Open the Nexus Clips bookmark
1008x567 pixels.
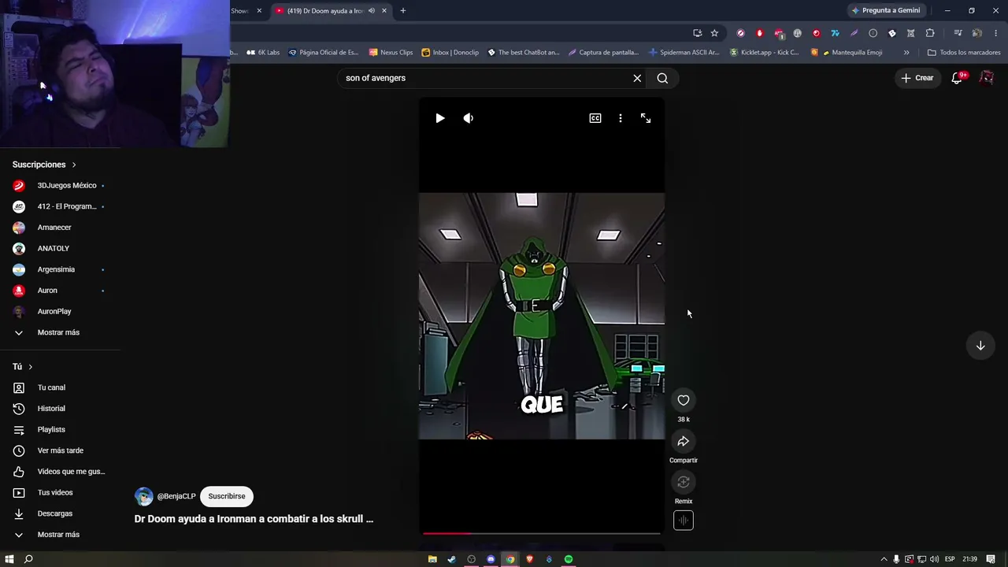tap(391, 53)
